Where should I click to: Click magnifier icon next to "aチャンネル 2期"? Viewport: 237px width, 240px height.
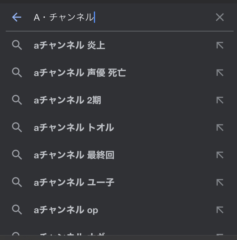click(x=17, y=100)
